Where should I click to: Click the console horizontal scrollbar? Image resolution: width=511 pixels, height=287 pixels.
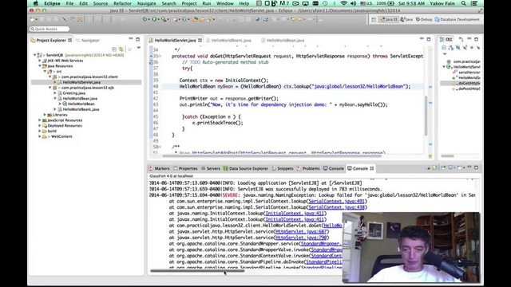point(197,271)
